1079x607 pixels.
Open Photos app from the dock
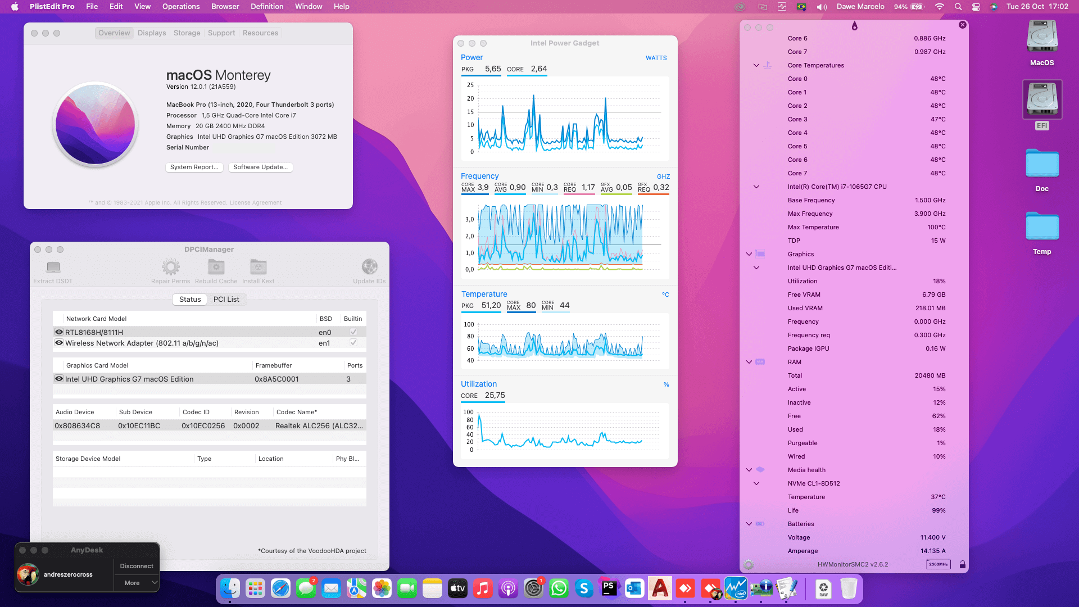coord(382,588)
